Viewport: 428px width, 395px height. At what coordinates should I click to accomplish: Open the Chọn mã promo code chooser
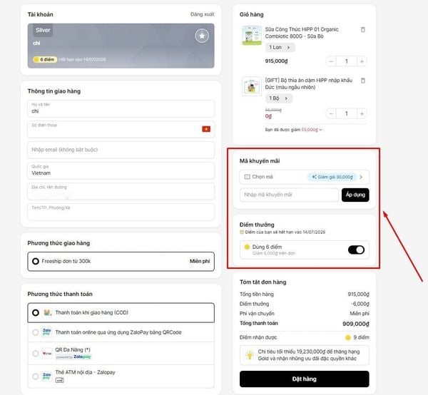tap(305, 177)
